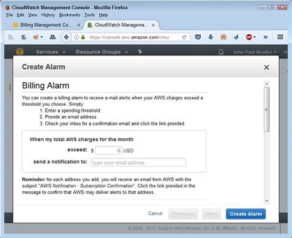Image resolution: width=292 pixels, height=238 pixels.
Task: Open the Help menu
Action: tap(103, 15)
